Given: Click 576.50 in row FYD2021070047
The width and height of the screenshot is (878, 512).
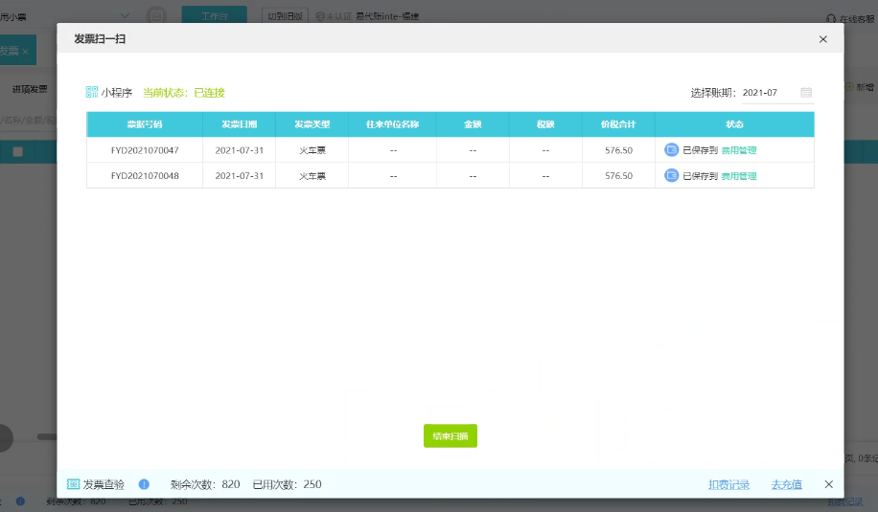Looking at the screenshot, I should (x=618, y=150).
